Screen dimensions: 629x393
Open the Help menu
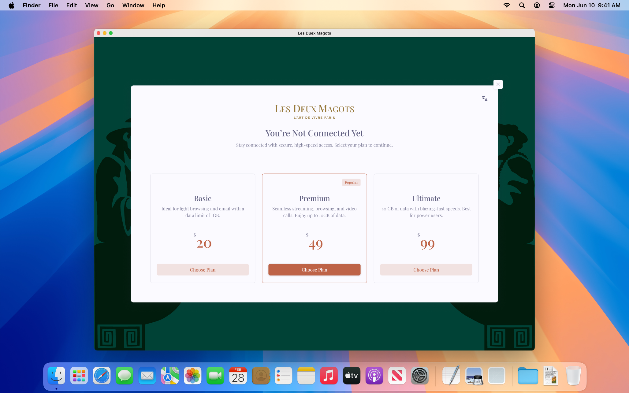[159, 5]
